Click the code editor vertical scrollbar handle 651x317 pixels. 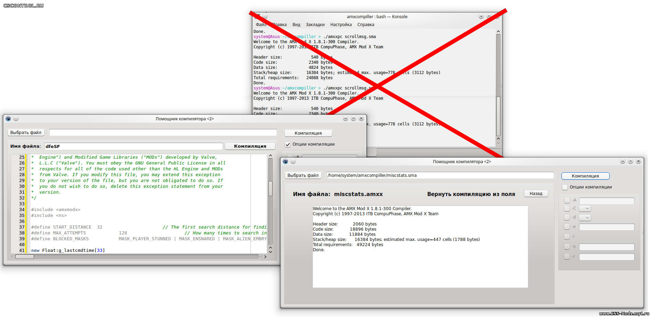coord(270,189)
